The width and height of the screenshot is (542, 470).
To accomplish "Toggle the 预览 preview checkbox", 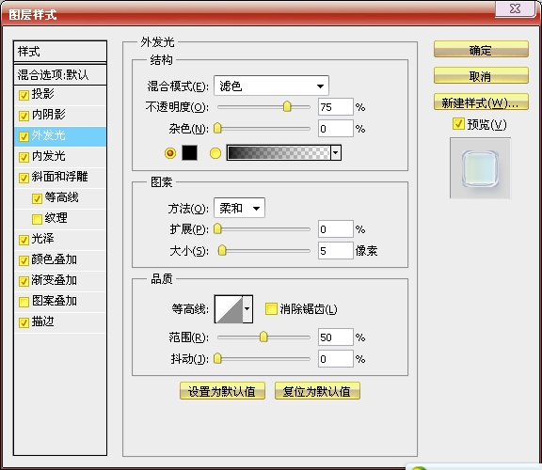I will coord(458,124).
